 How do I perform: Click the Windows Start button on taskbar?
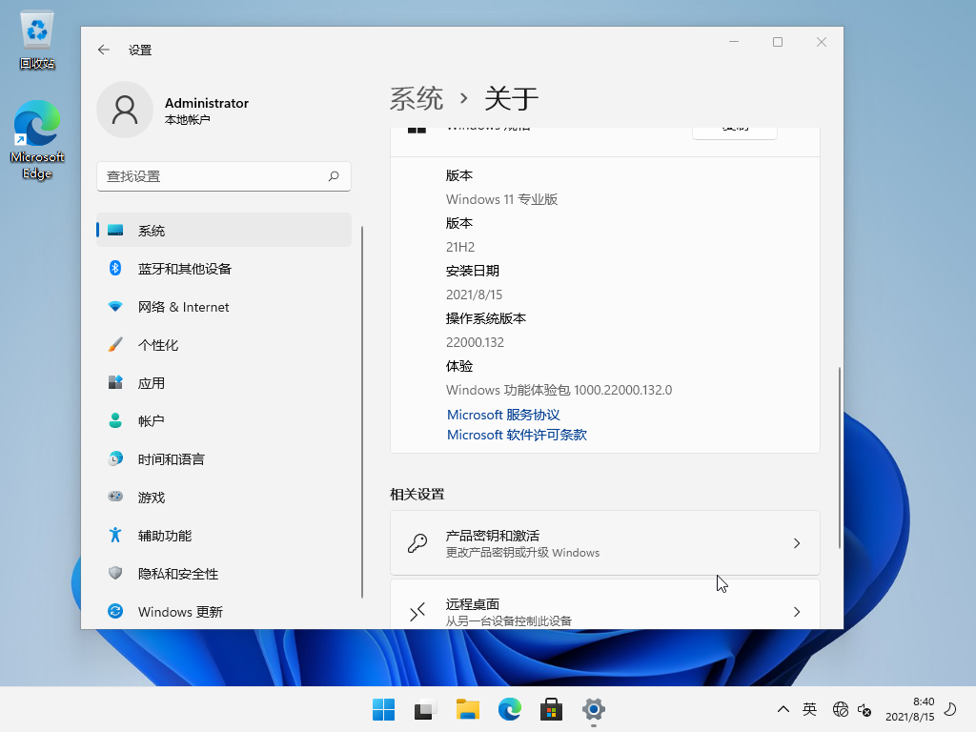coord(383,709)
